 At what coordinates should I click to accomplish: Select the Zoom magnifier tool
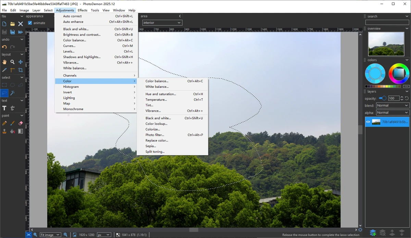pos(12,62)
